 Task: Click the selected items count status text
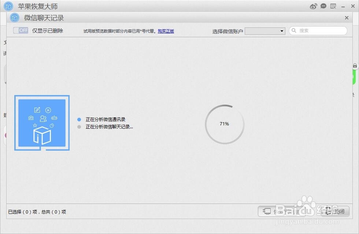37,212
